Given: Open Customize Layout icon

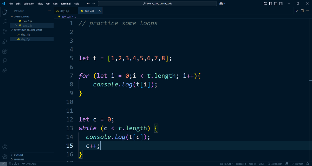Looking at the screenshot, I should click(265, 4).
